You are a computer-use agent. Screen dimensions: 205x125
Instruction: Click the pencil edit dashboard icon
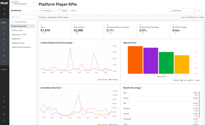[x=199, y=11]
